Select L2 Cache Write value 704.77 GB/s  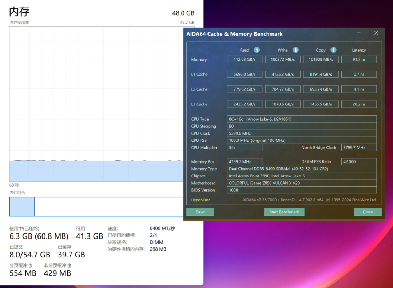pyautogui.click(x=283, y=89)
